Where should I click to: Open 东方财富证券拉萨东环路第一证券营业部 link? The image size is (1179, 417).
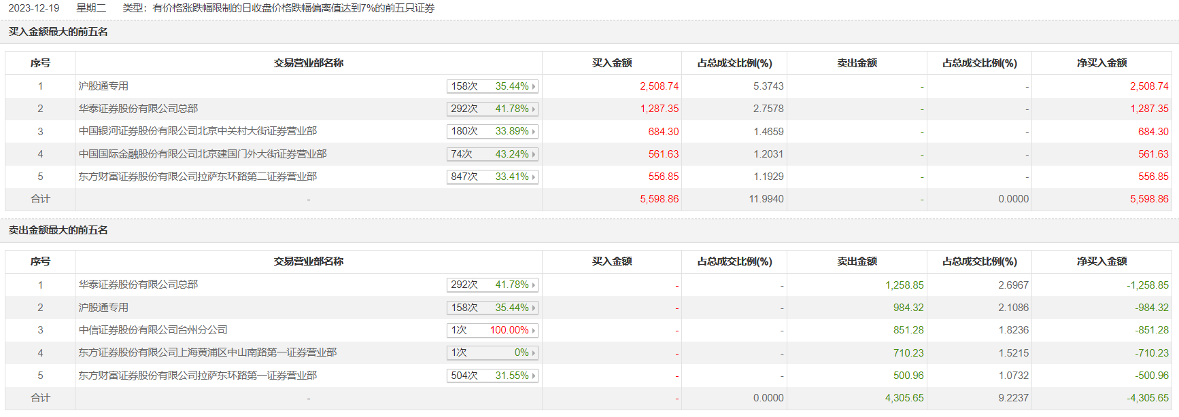click(x=197, y=376)
